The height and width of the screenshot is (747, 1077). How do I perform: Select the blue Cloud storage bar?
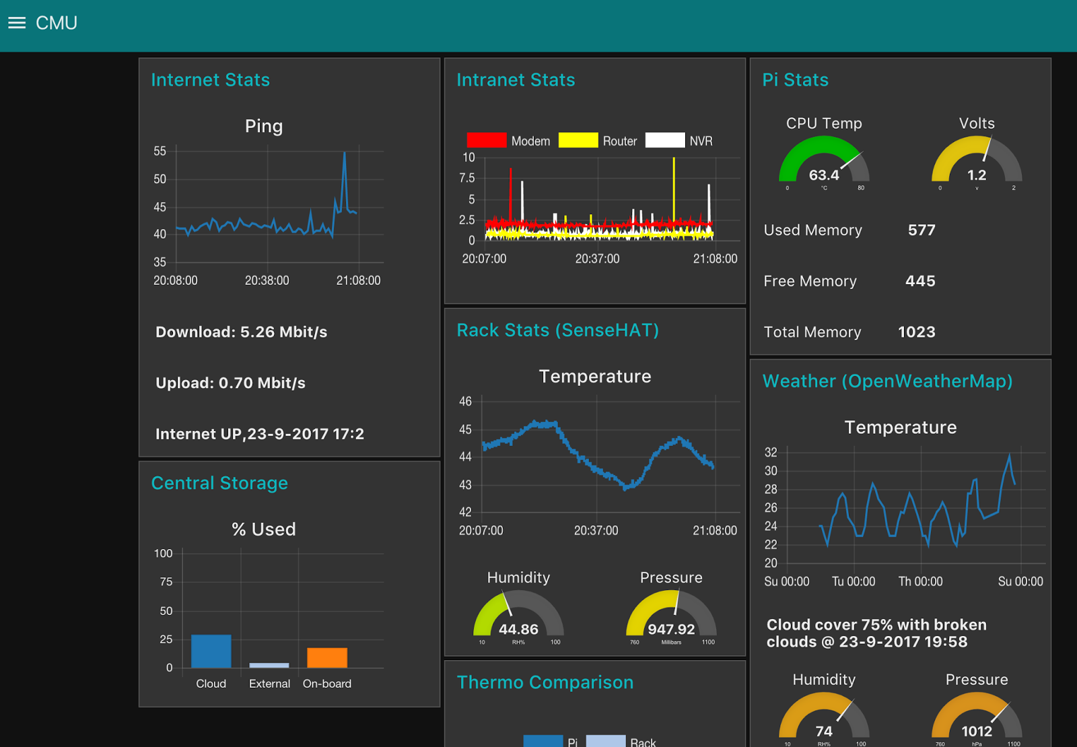coord(211,651)
